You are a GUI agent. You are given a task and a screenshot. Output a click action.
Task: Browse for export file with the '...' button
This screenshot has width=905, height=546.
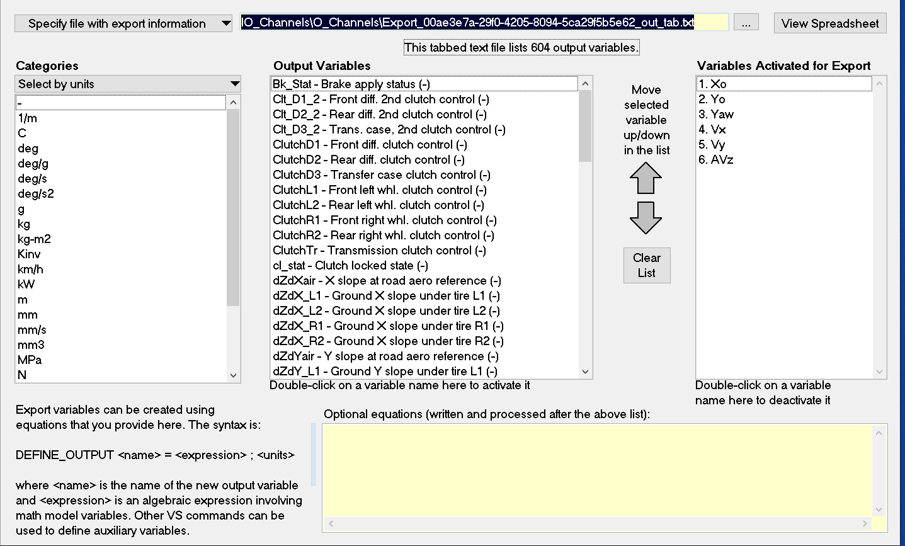point(746,23)
